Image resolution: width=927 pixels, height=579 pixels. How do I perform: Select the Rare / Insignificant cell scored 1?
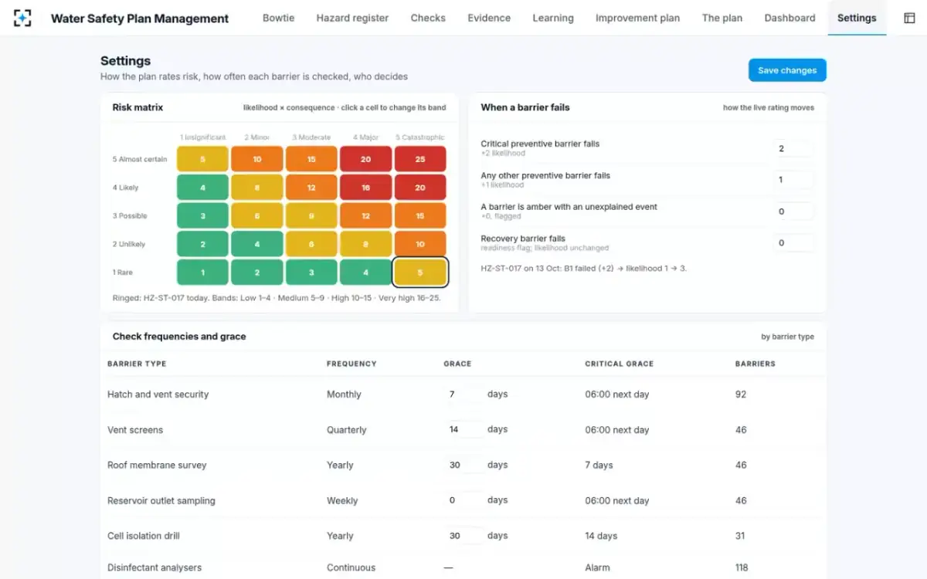click(x=202, y=273)
